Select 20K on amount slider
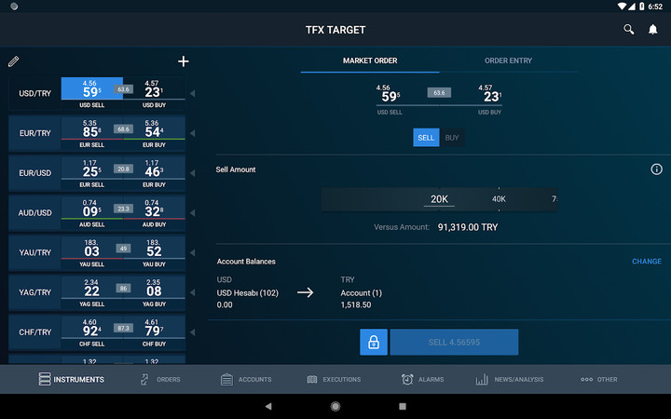 439,199
